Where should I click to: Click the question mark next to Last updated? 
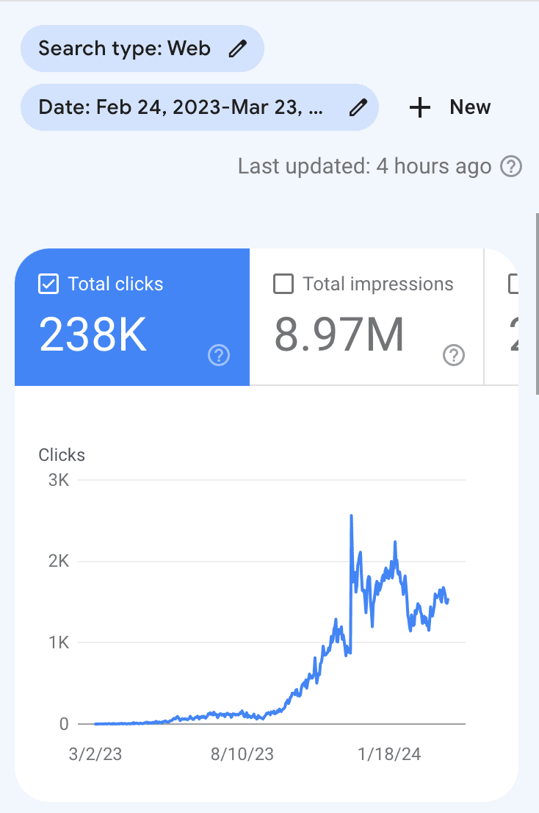[x=510, y=166]
